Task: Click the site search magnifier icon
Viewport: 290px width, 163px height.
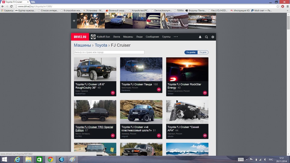Action: (206, 37)
